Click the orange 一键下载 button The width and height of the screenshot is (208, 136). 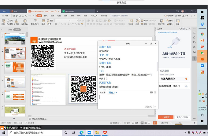166,117
